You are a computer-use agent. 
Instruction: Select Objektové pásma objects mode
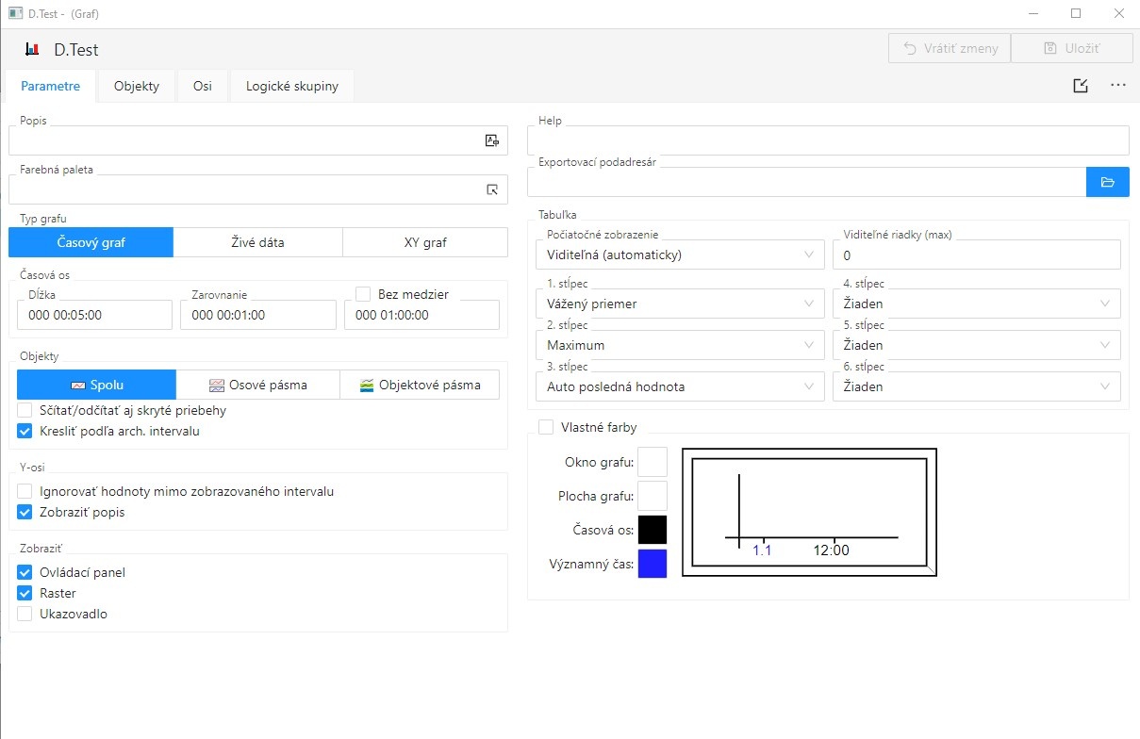pyautogui.click(x=420, y=385)
